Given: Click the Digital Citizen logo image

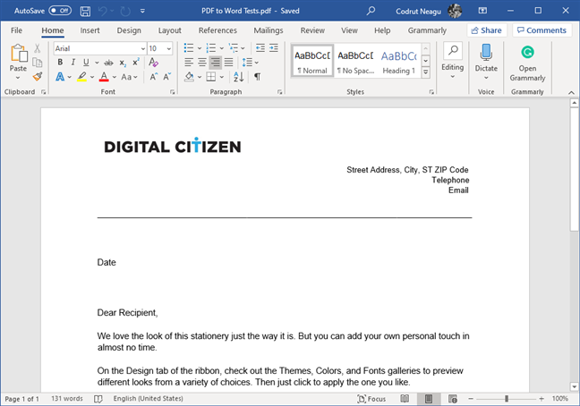Looking at the screenshot, I should point(173,146).
